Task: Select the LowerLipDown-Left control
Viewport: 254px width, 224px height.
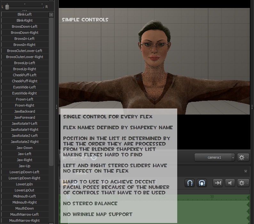Action: 25,172
